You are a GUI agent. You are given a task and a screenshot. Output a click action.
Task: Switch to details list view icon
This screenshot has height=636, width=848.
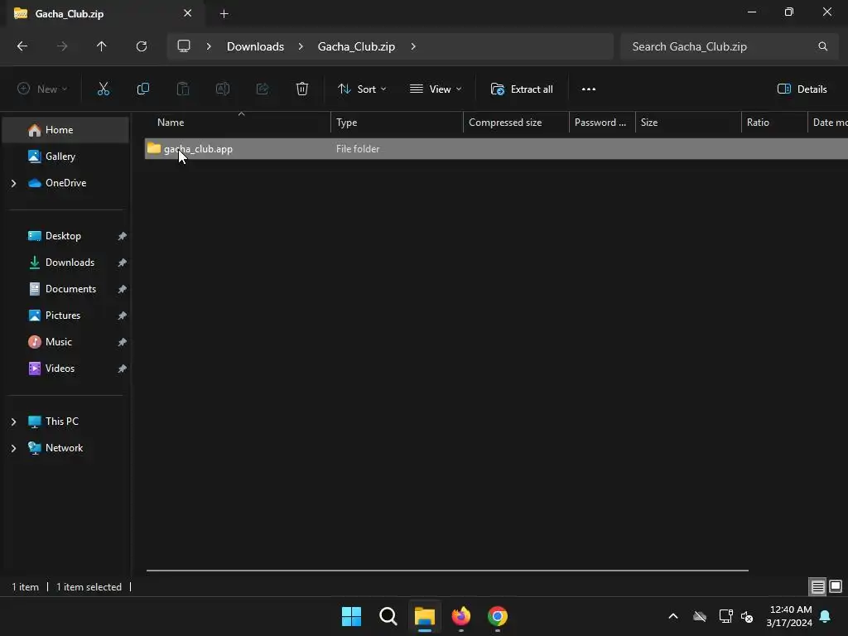pos(817,587)
